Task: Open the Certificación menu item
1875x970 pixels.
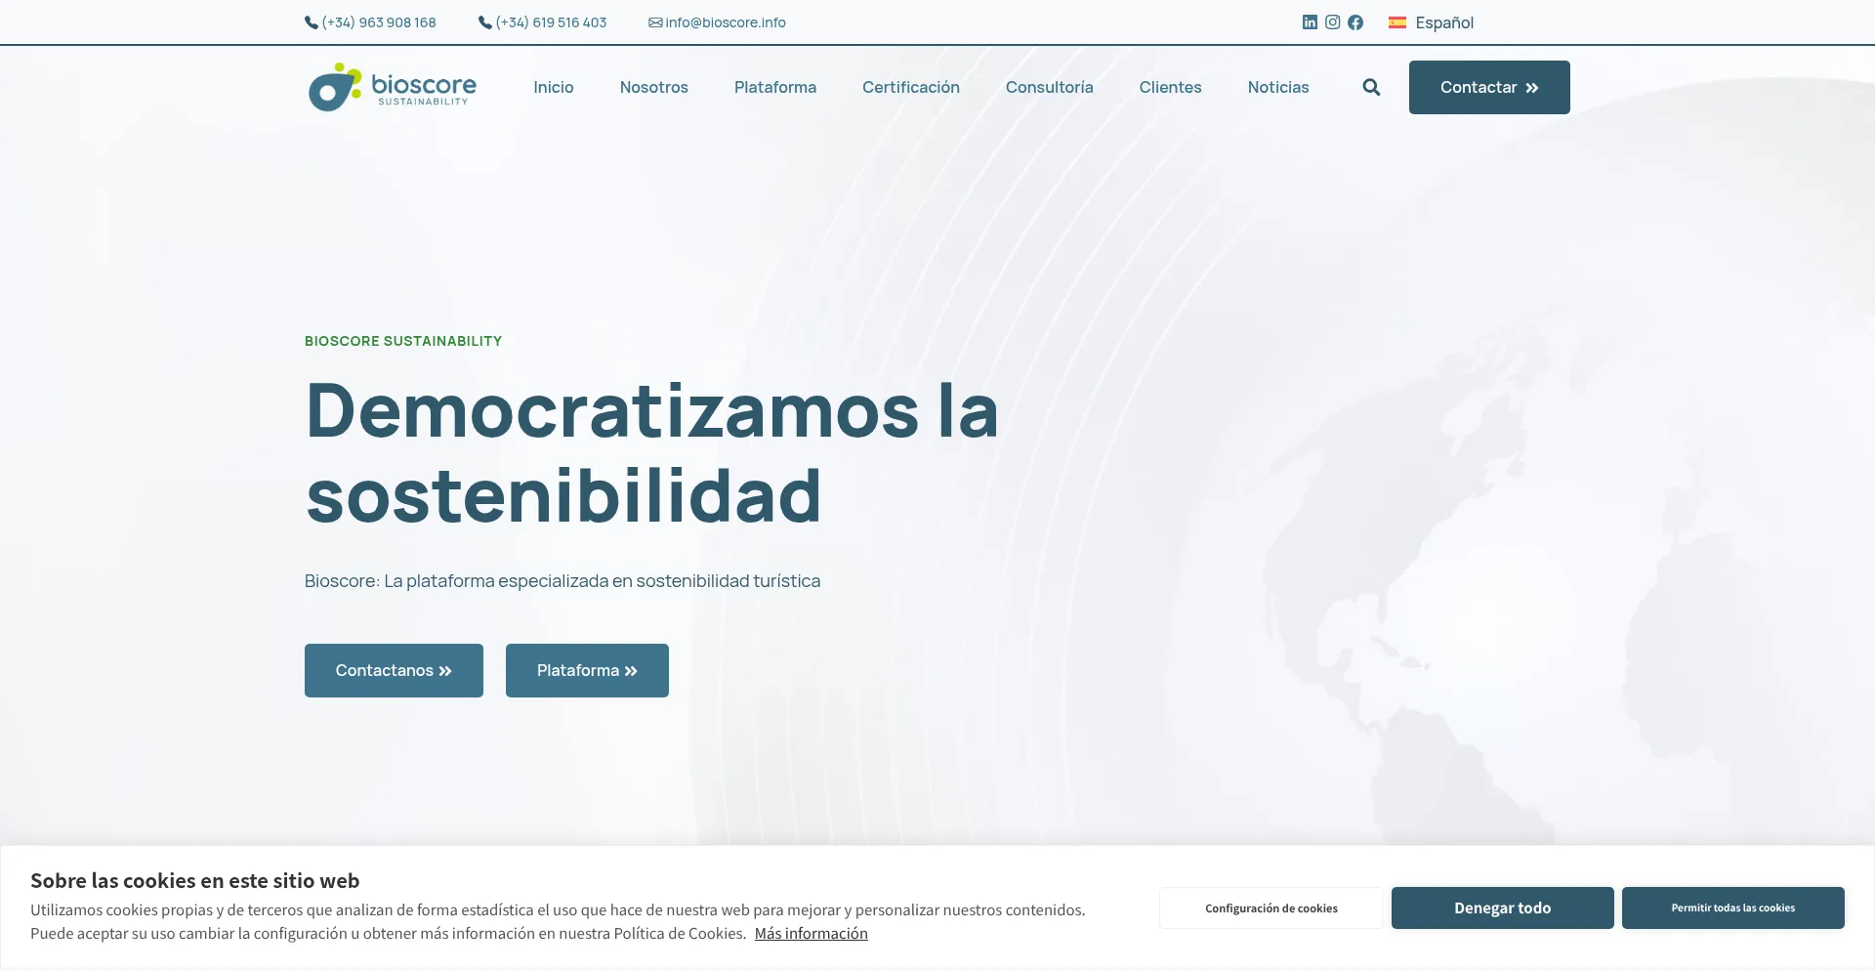Action: 911,87
